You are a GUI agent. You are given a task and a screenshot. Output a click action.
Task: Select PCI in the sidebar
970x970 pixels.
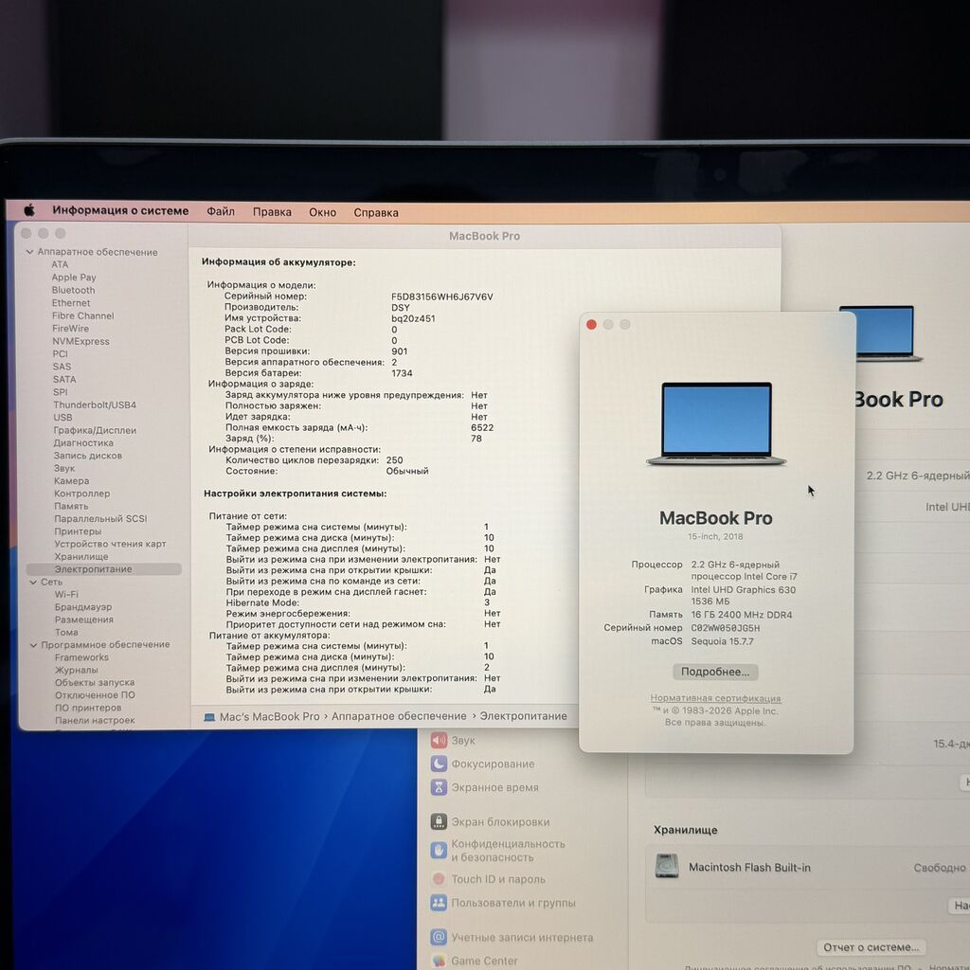[x=60, y=354]
